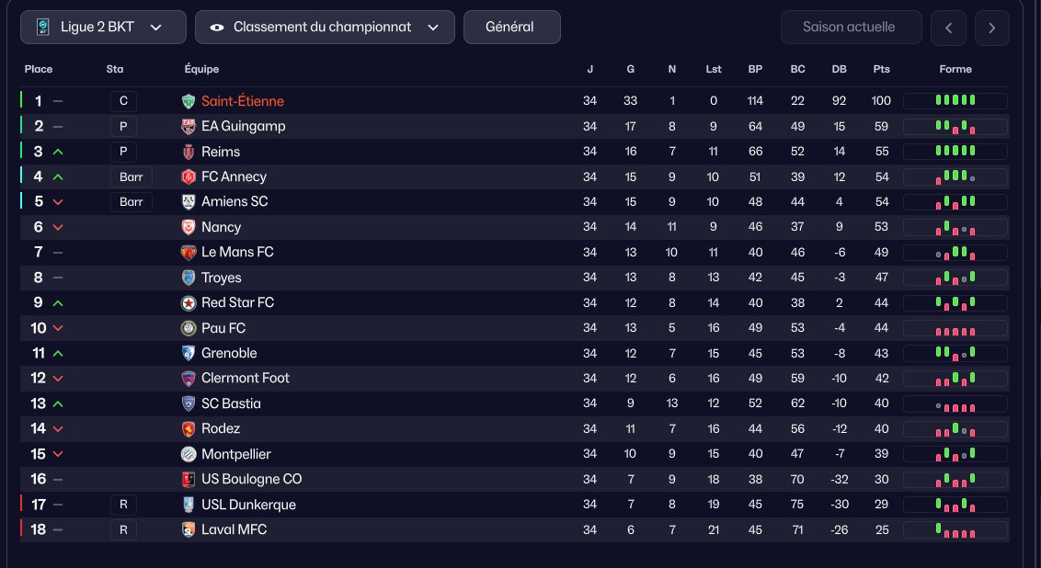Go to the previous season arrow

click(948, 28)
